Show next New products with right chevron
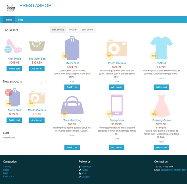Screen dimensions: 187x184 [x=46, y=82]
